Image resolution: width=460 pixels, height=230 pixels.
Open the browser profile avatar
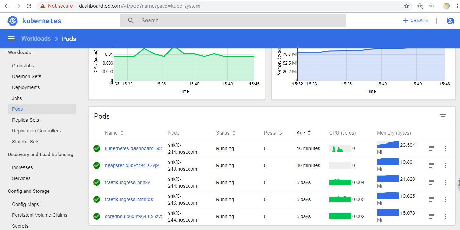click(446, 6)
